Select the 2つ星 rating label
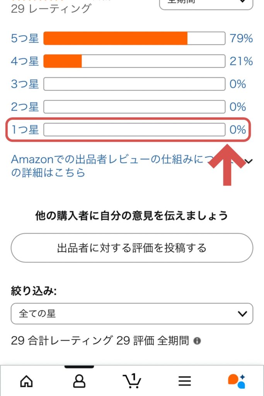 25,107
